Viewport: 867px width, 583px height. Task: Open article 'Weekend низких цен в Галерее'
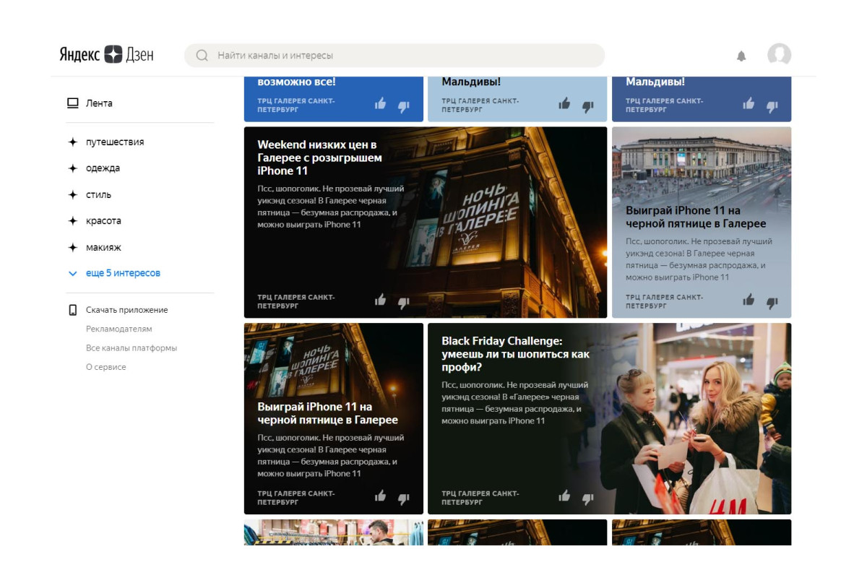[x=426, y=223]
